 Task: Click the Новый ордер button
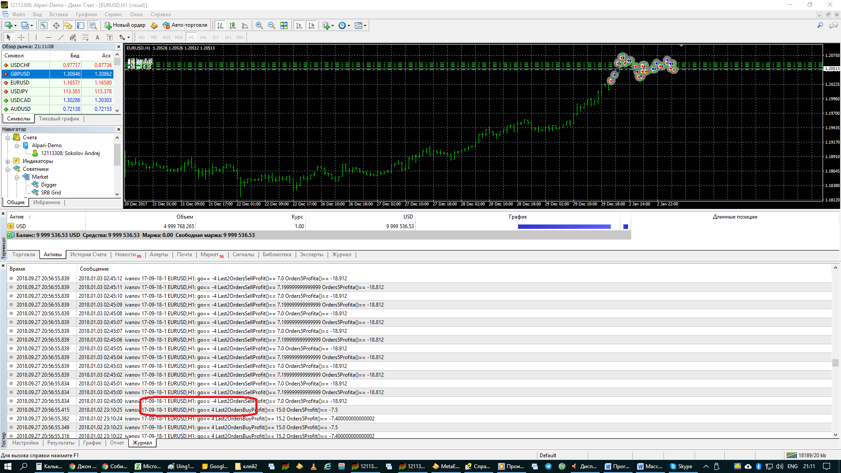(x=125, y=25)
